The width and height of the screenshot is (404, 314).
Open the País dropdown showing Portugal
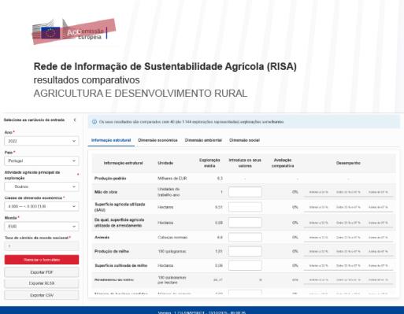point(42,161)
